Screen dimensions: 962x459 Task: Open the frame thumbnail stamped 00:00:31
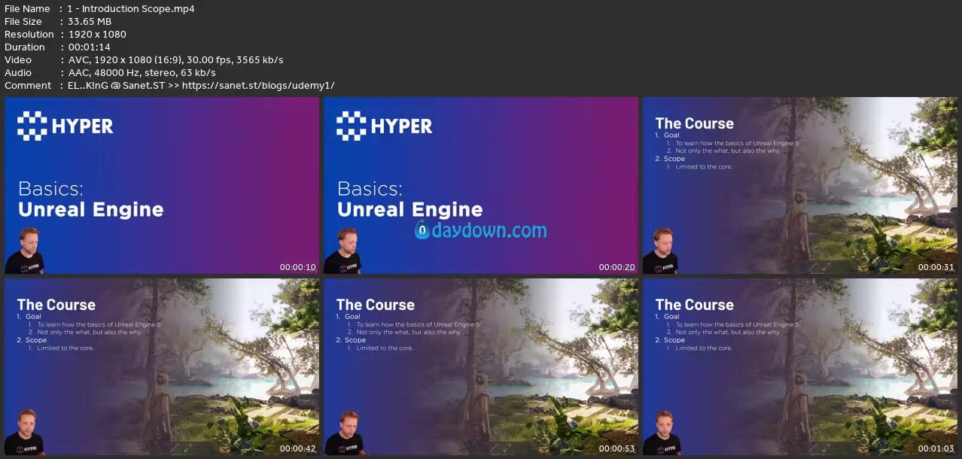point(800,186)
